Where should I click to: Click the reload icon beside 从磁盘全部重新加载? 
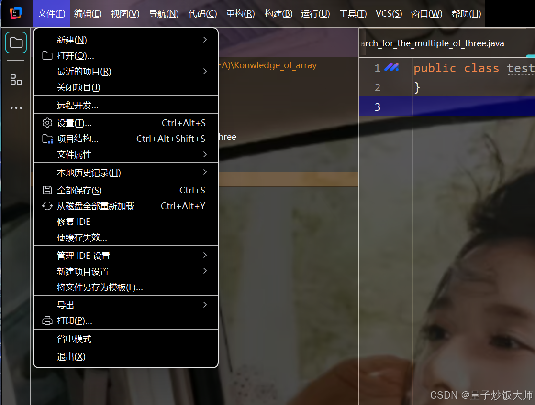pyautogui.click(x=47, y=206)
